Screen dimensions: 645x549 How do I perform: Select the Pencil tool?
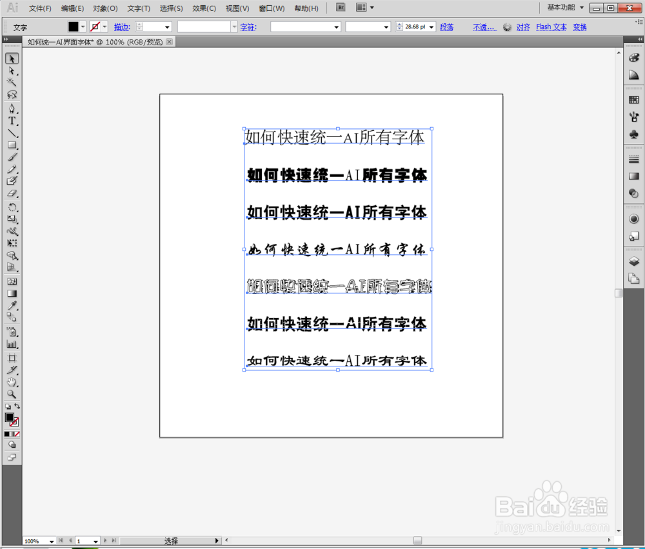coord(12,169)
